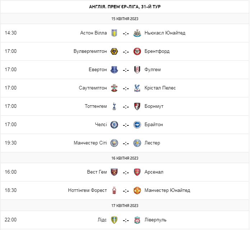Click the Newcastle United club crest
Viewport: 250px width, 230px height.
[x=137, y=33]
